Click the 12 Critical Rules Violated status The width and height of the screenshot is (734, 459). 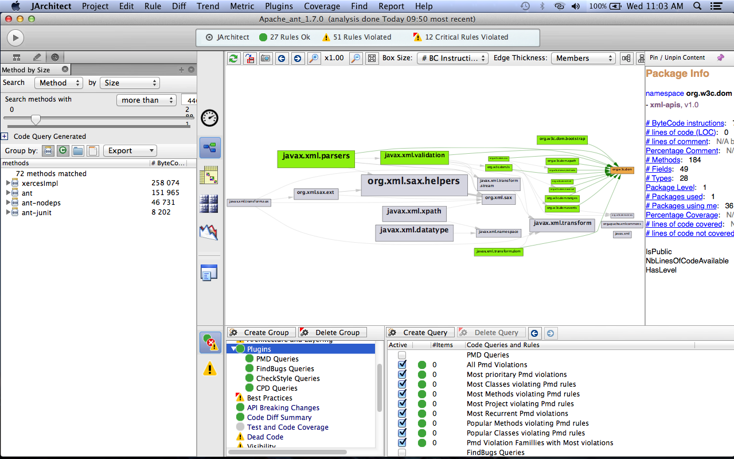460,37
